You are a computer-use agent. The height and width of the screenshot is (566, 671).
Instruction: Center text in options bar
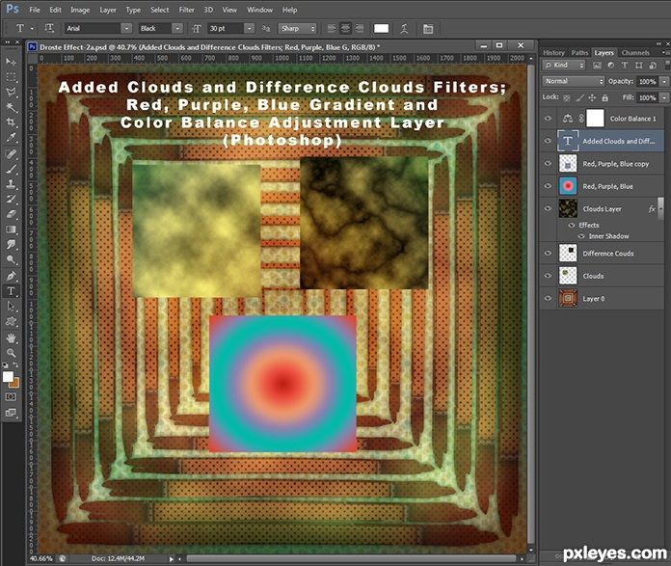coord(345,29)
